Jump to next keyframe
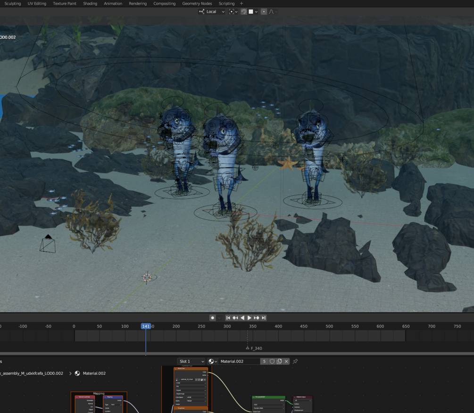The height and width of the screenshot is (413, 474). 257,318
